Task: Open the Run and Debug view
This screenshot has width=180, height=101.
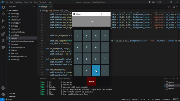Action: 3,27
